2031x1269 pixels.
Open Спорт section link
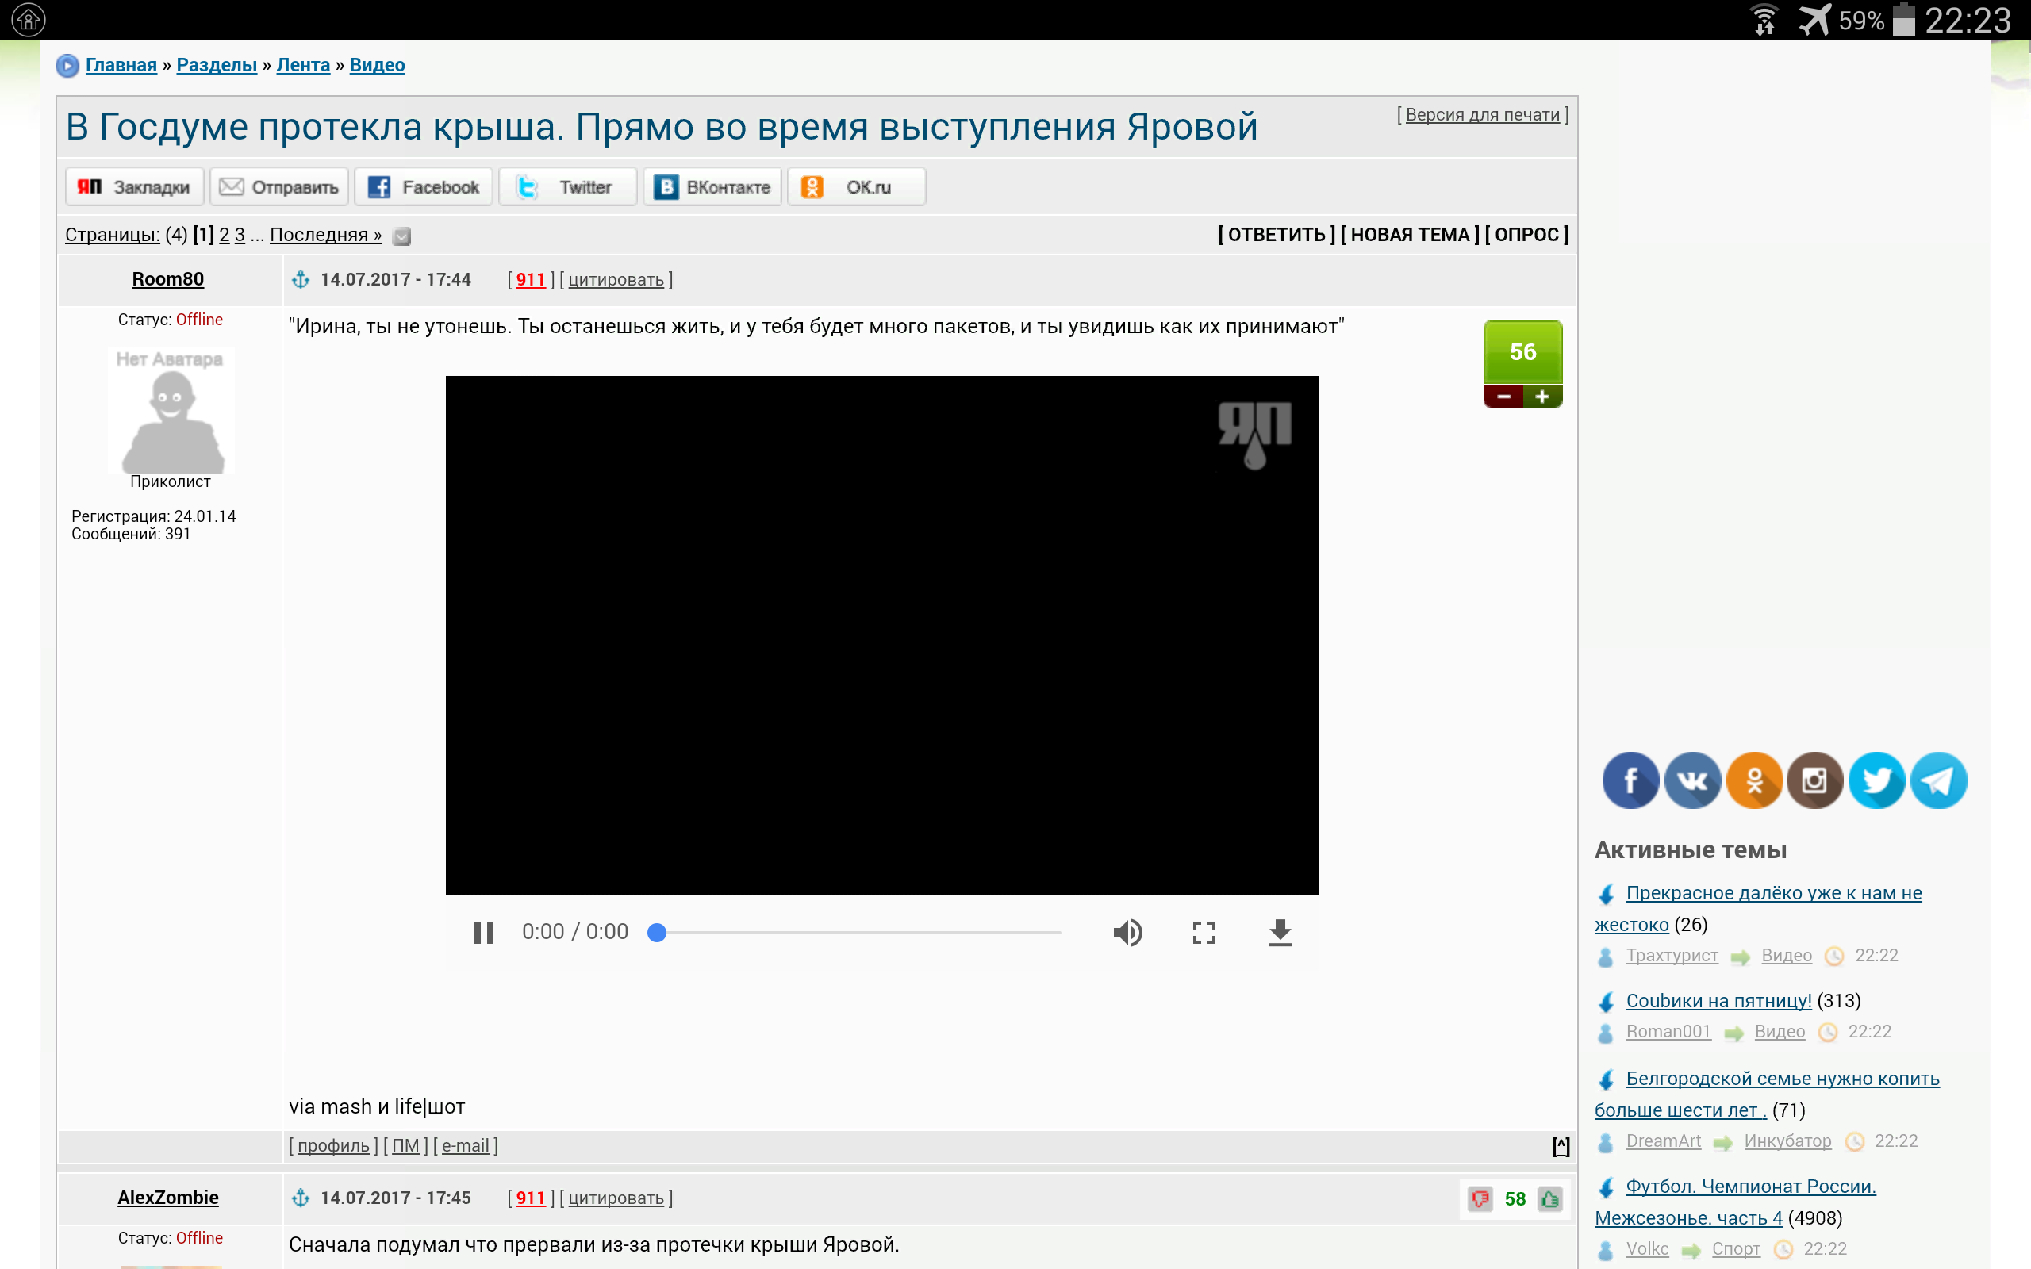1736,1249
